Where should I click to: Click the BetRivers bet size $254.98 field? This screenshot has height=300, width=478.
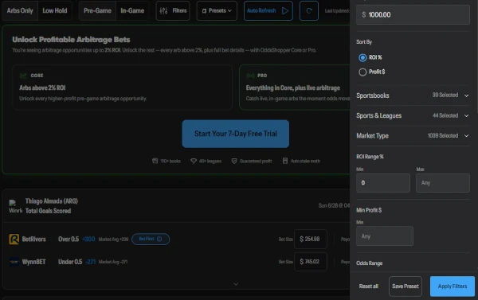click(311, 239)
